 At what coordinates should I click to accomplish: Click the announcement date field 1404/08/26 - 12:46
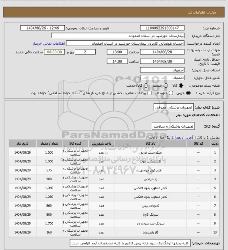click(43, 28)
